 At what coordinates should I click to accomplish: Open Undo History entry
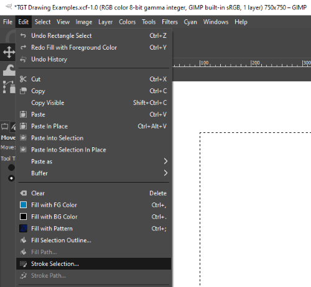(94, 59)
